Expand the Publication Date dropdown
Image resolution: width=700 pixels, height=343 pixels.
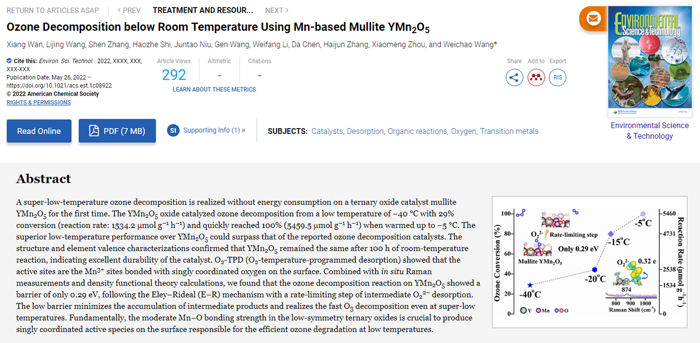point(89,77)
